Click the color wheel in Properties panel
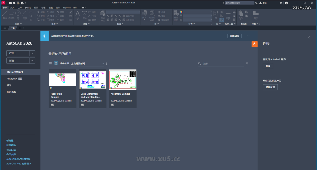Image resolution: width=317 pixels, height=170 pixels. coord(181,12)
